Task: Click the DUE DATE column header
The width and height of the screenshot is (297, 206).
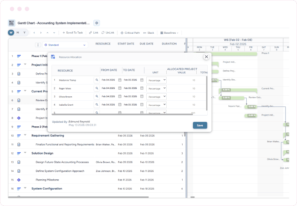Action: [146, 44]
